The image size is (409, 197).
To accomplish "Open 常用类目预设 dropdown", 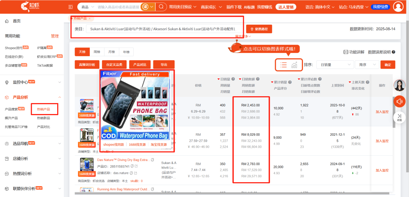I will [x=183, y=7].
